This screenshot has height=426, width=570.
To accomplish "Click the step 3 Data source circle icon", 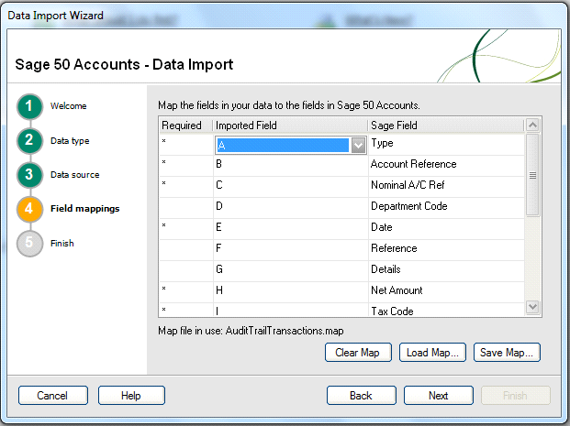I will coord(29,174).
